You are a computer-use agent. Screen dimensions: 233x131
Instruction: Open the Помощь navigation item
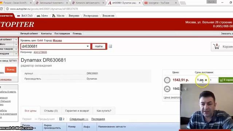click(x=77, y=33)
